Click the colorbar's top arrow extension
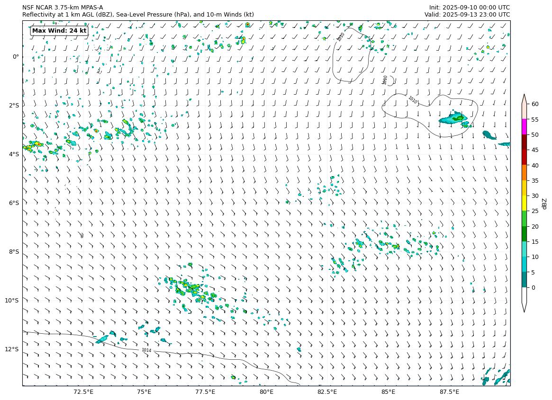Screen dimensions: 552x400 (525, 99)
